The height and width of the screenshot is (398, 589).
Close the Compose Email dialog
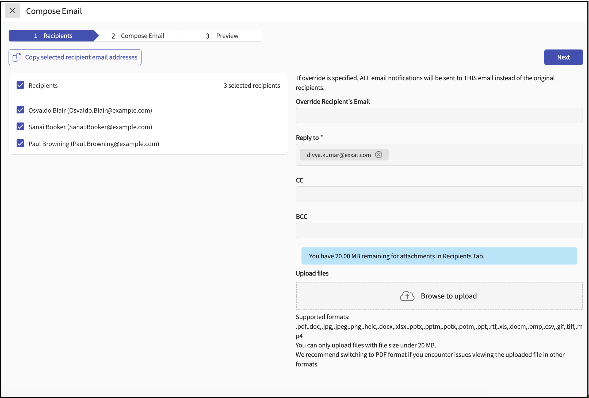pyautogui.click(x=13, y=11)
